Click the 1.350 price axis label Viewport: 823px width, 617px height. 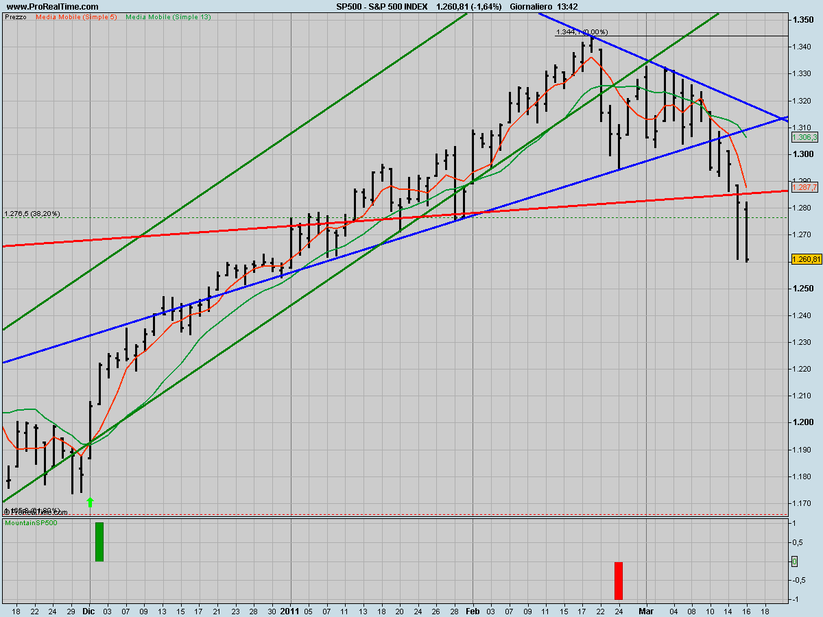[803, 20]
